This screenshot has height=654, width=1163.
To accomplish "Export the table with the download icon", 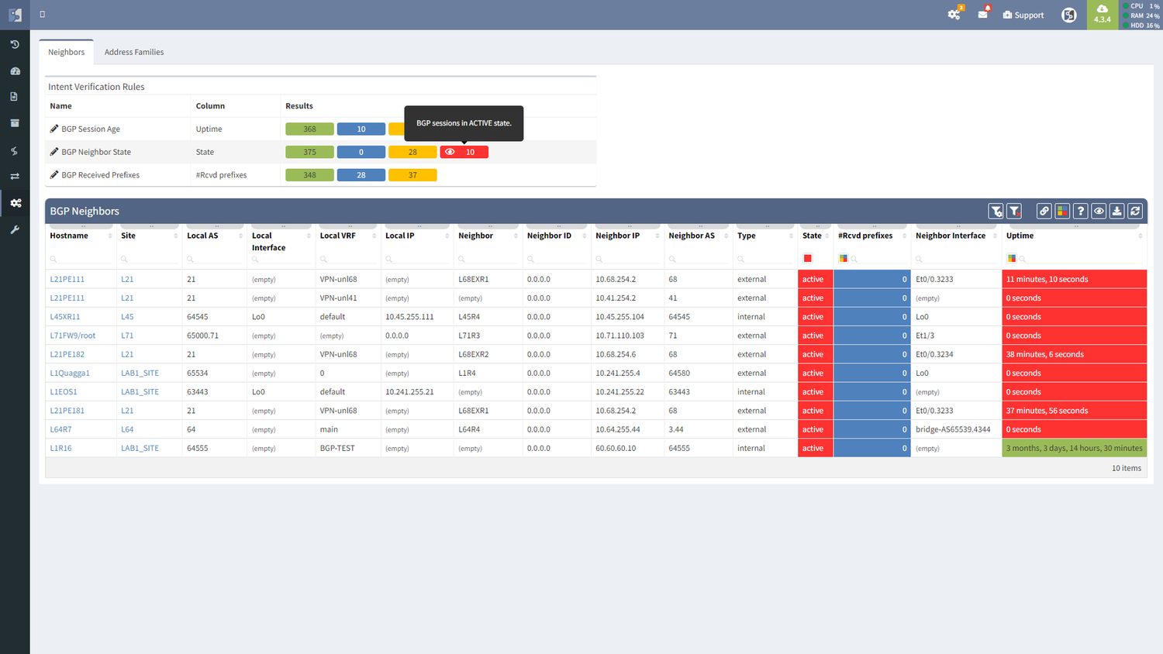I will [1116, 211].
